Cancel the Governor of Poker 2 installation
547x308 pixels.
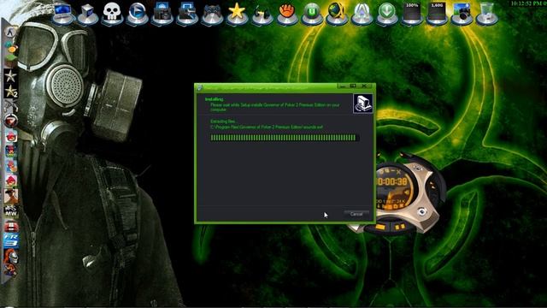(x=356, y=214)
